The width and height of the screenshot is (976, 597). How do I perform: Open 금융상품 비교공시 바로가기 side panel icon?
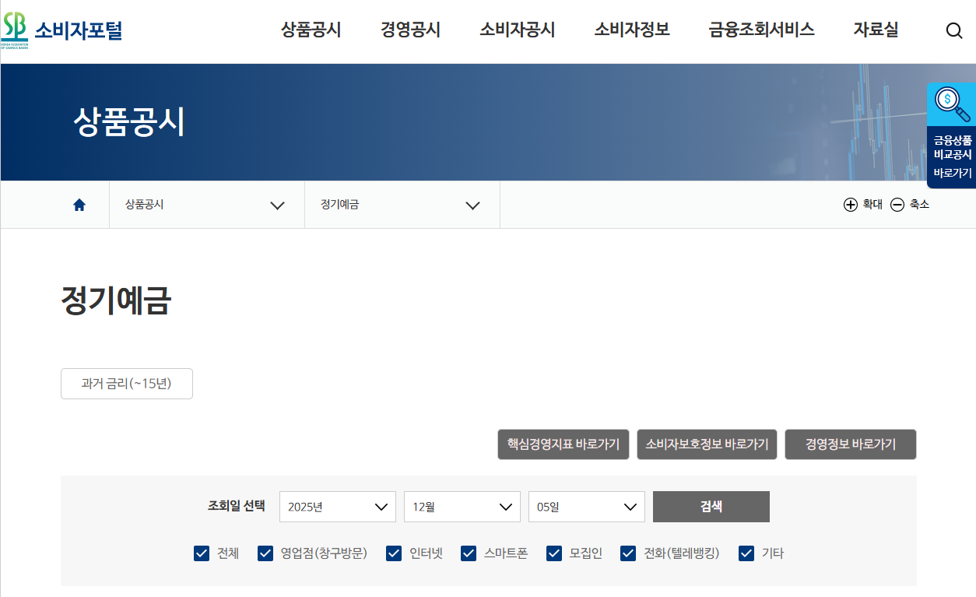(950, 104)
